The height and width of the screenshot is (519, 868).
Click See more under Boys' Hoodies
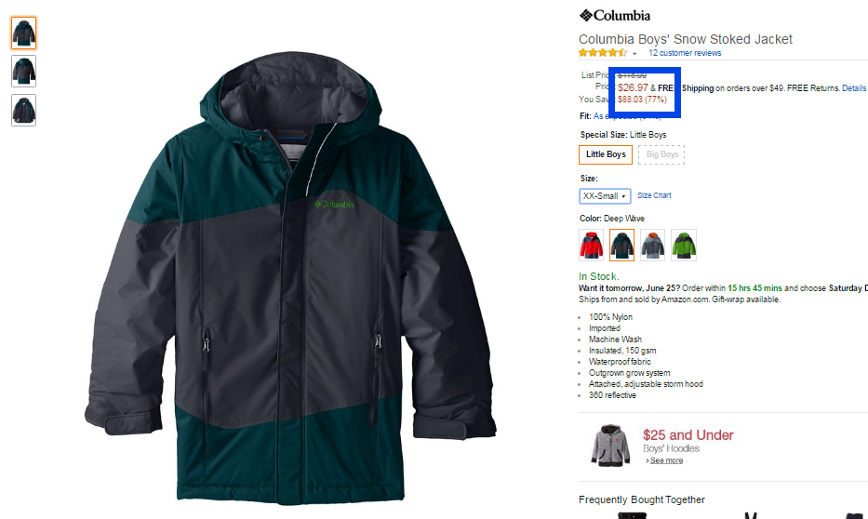tap(666, 460)
